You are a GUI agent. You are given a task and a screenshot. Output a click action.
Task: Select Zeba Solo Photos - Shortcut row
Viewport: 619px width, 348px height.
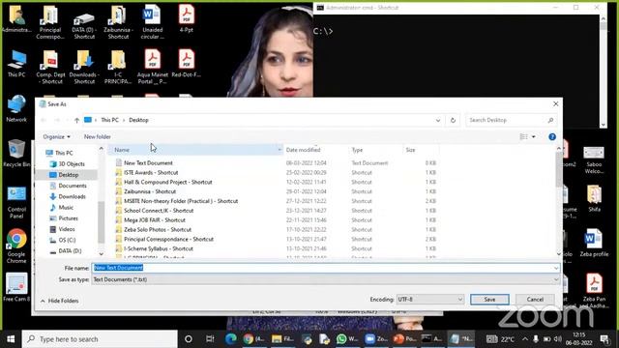(x=277, y=230)
